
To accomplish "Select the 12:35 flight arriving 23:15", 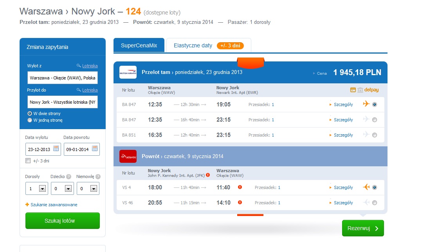I will coord(375,120).
